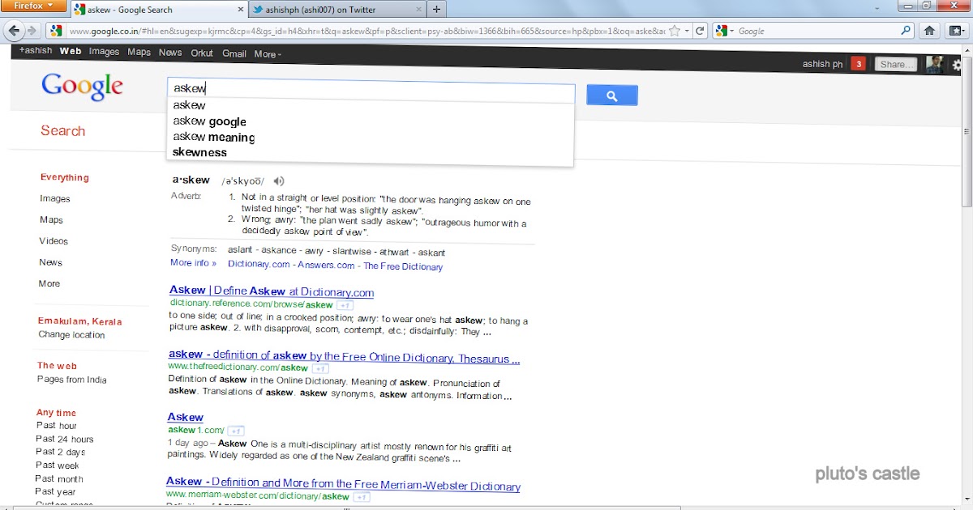Filter to Pages from India
Image resolution: width=973 pixels, height=510 pixels.
coord(71,379)
